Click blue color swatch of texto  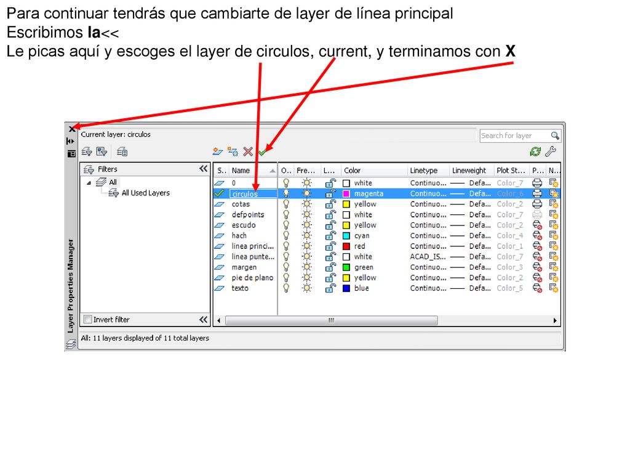coord(346,288)
